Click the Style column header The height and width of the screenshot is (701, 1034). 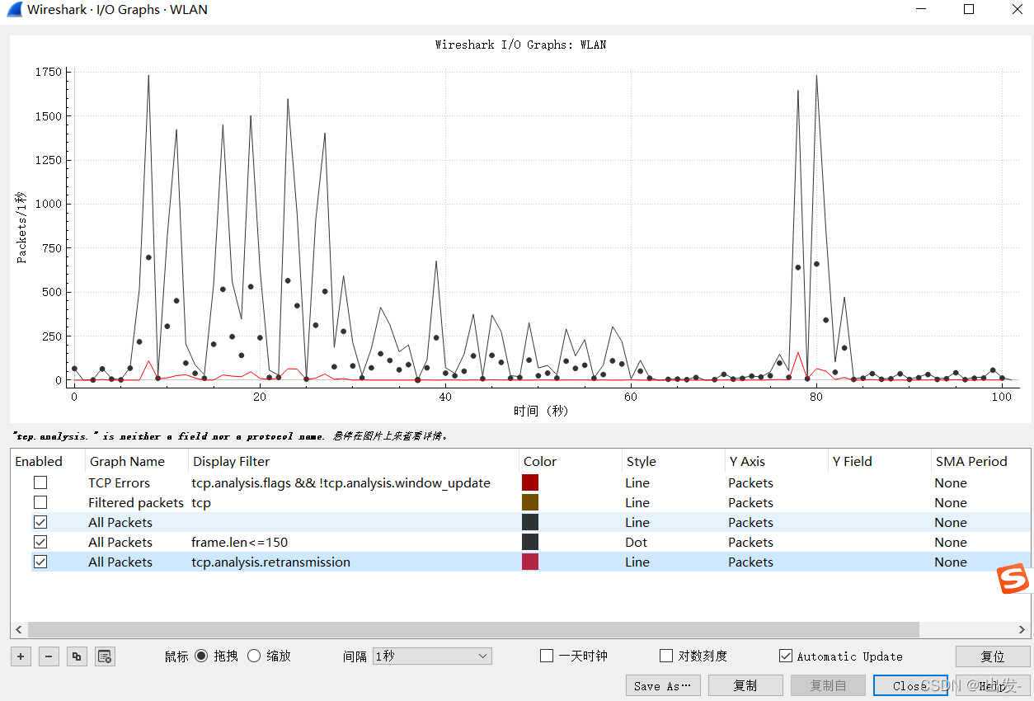click(x=673, y=461)
